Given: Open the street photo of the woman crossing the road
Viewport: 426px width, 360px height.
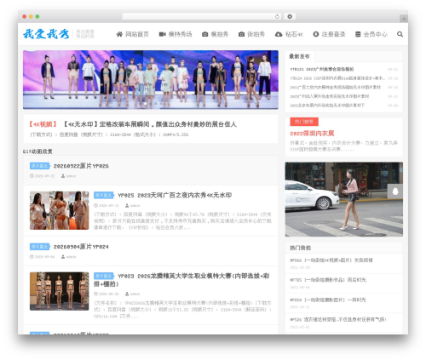Looking at the screenshot, I should (x=344, y=199).
